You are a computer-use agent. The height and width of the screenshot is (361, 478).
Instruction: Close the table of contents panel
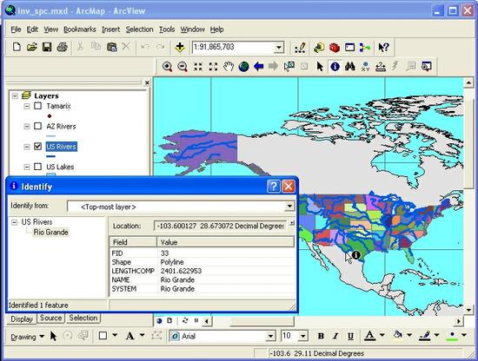point(147,82)
